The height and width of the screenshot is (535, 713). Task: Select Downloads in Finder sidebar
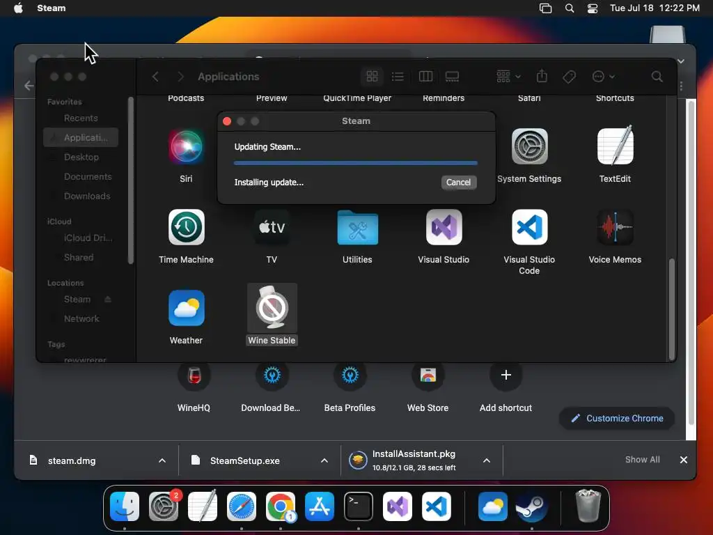81,196
